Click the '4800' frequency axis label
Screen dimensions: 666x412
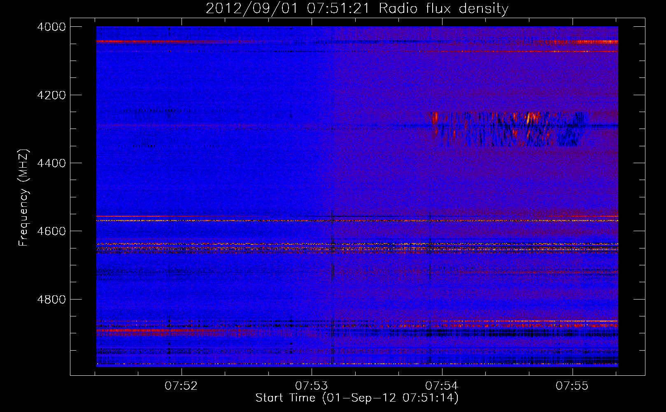tap(51, 300)
